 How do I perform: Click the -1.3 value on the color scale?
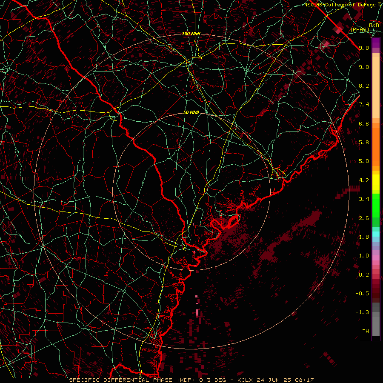[x=362, y=313]
